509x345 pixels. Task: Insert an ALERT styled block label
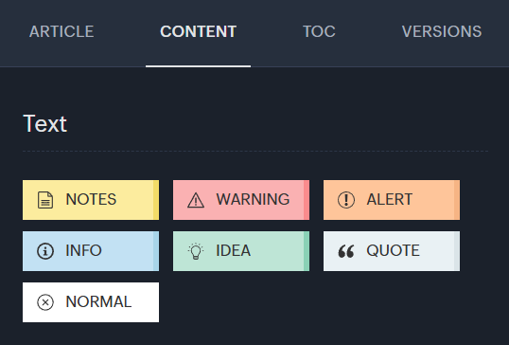(390, 199)
